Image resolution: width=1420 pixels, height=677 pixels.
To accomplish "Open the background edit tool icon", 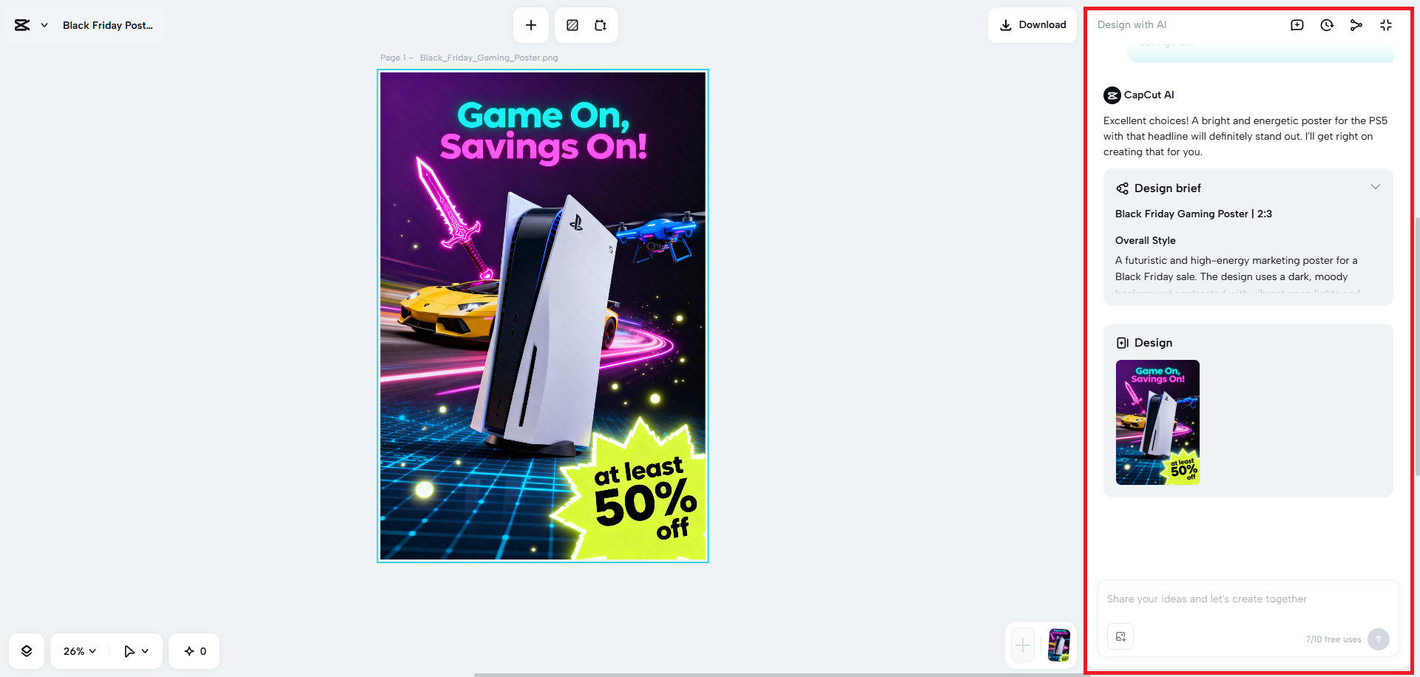I will coord(572,25).
